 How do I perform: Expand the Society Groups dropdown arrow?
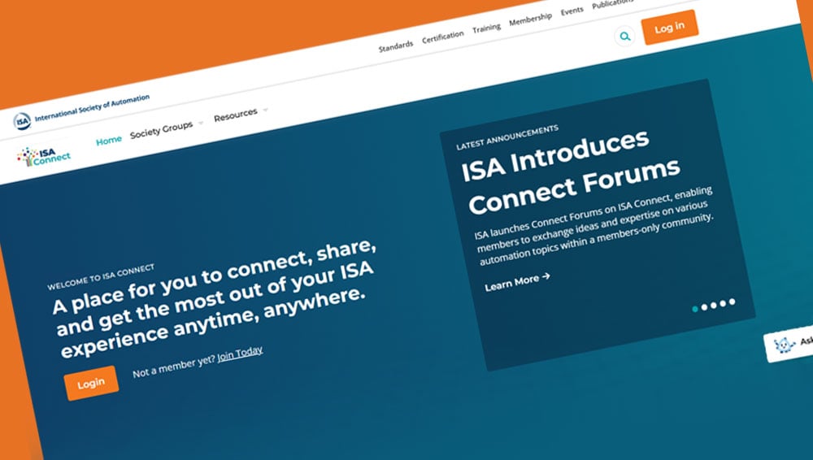point(201,123)
